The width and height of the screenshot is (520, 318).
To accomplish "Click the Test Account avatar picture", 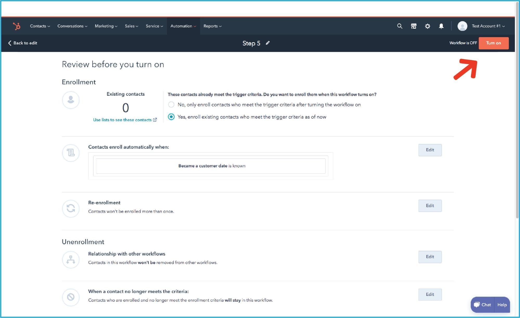I will 462,26.
